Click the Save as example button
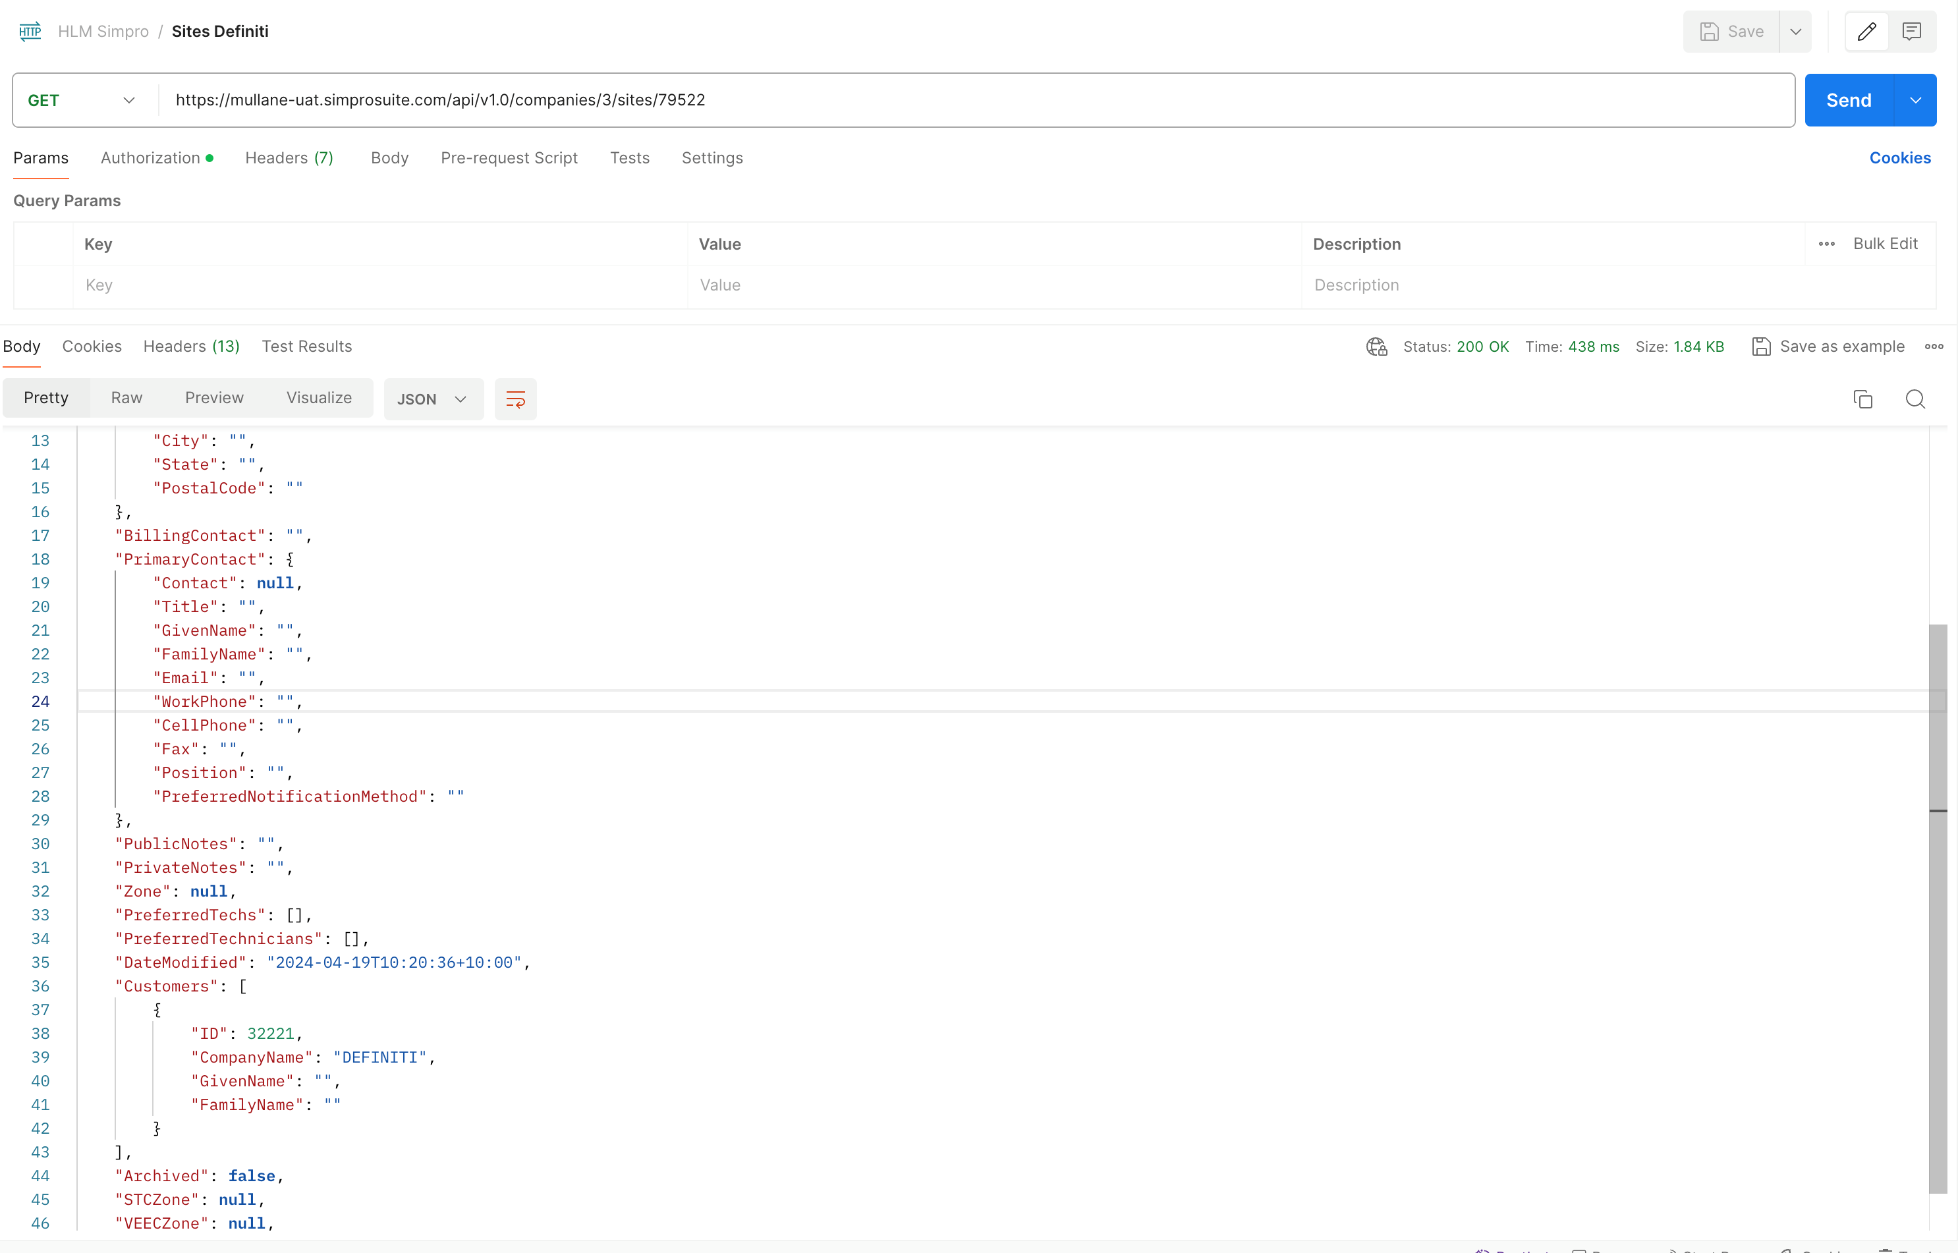The image size is (1958, 1253). click(1828, 347)
